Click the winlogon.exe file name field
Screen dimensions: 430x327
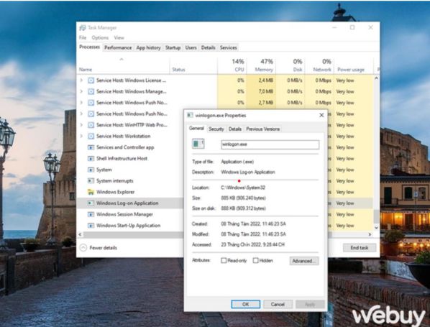click(x=270, y=144)
